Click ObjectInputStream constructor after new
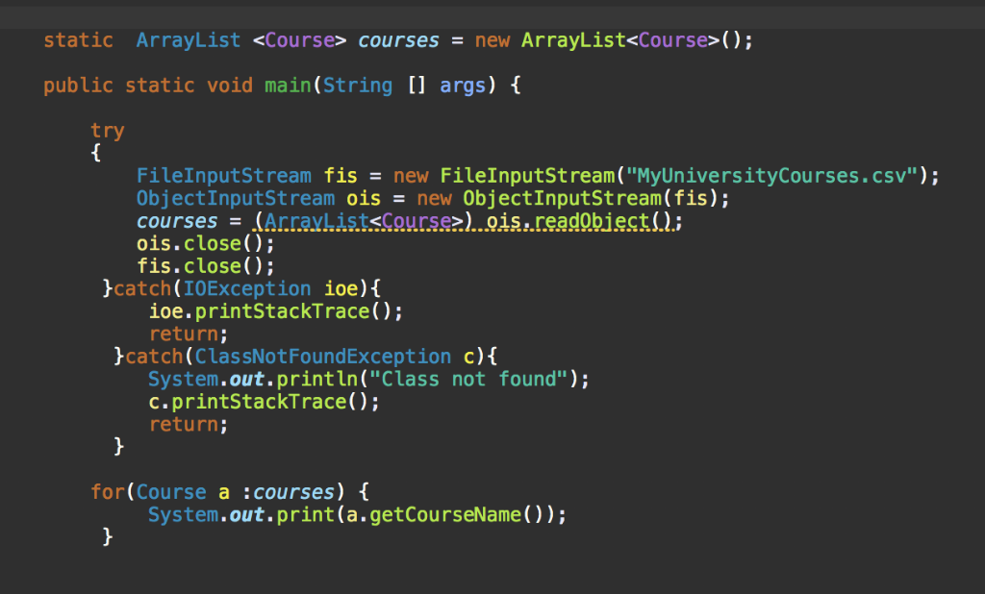 (562, 198)
